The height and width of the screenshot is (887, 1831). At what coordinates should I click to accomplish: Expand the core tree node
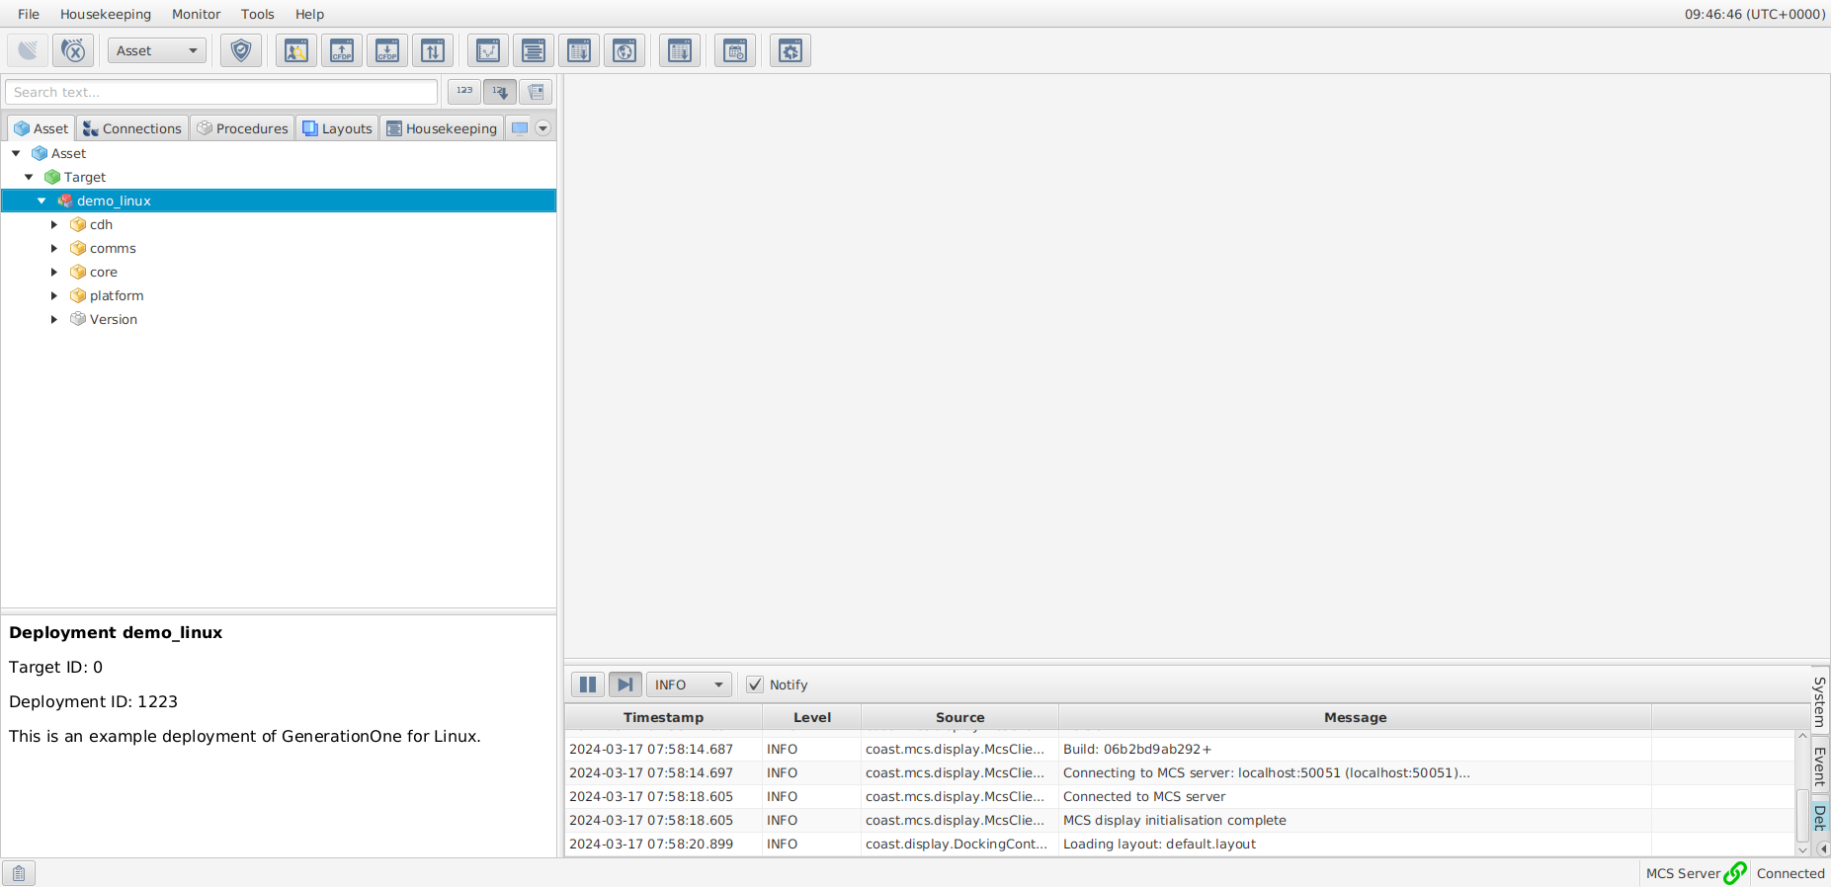54,272
